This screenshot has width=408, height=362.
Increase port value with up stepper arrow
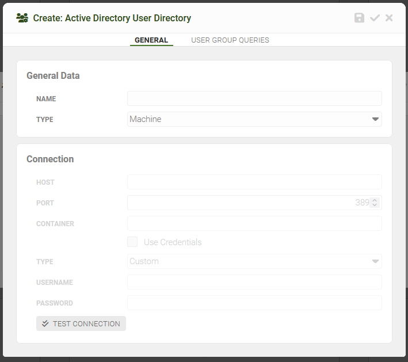click(x=375, y=200)
